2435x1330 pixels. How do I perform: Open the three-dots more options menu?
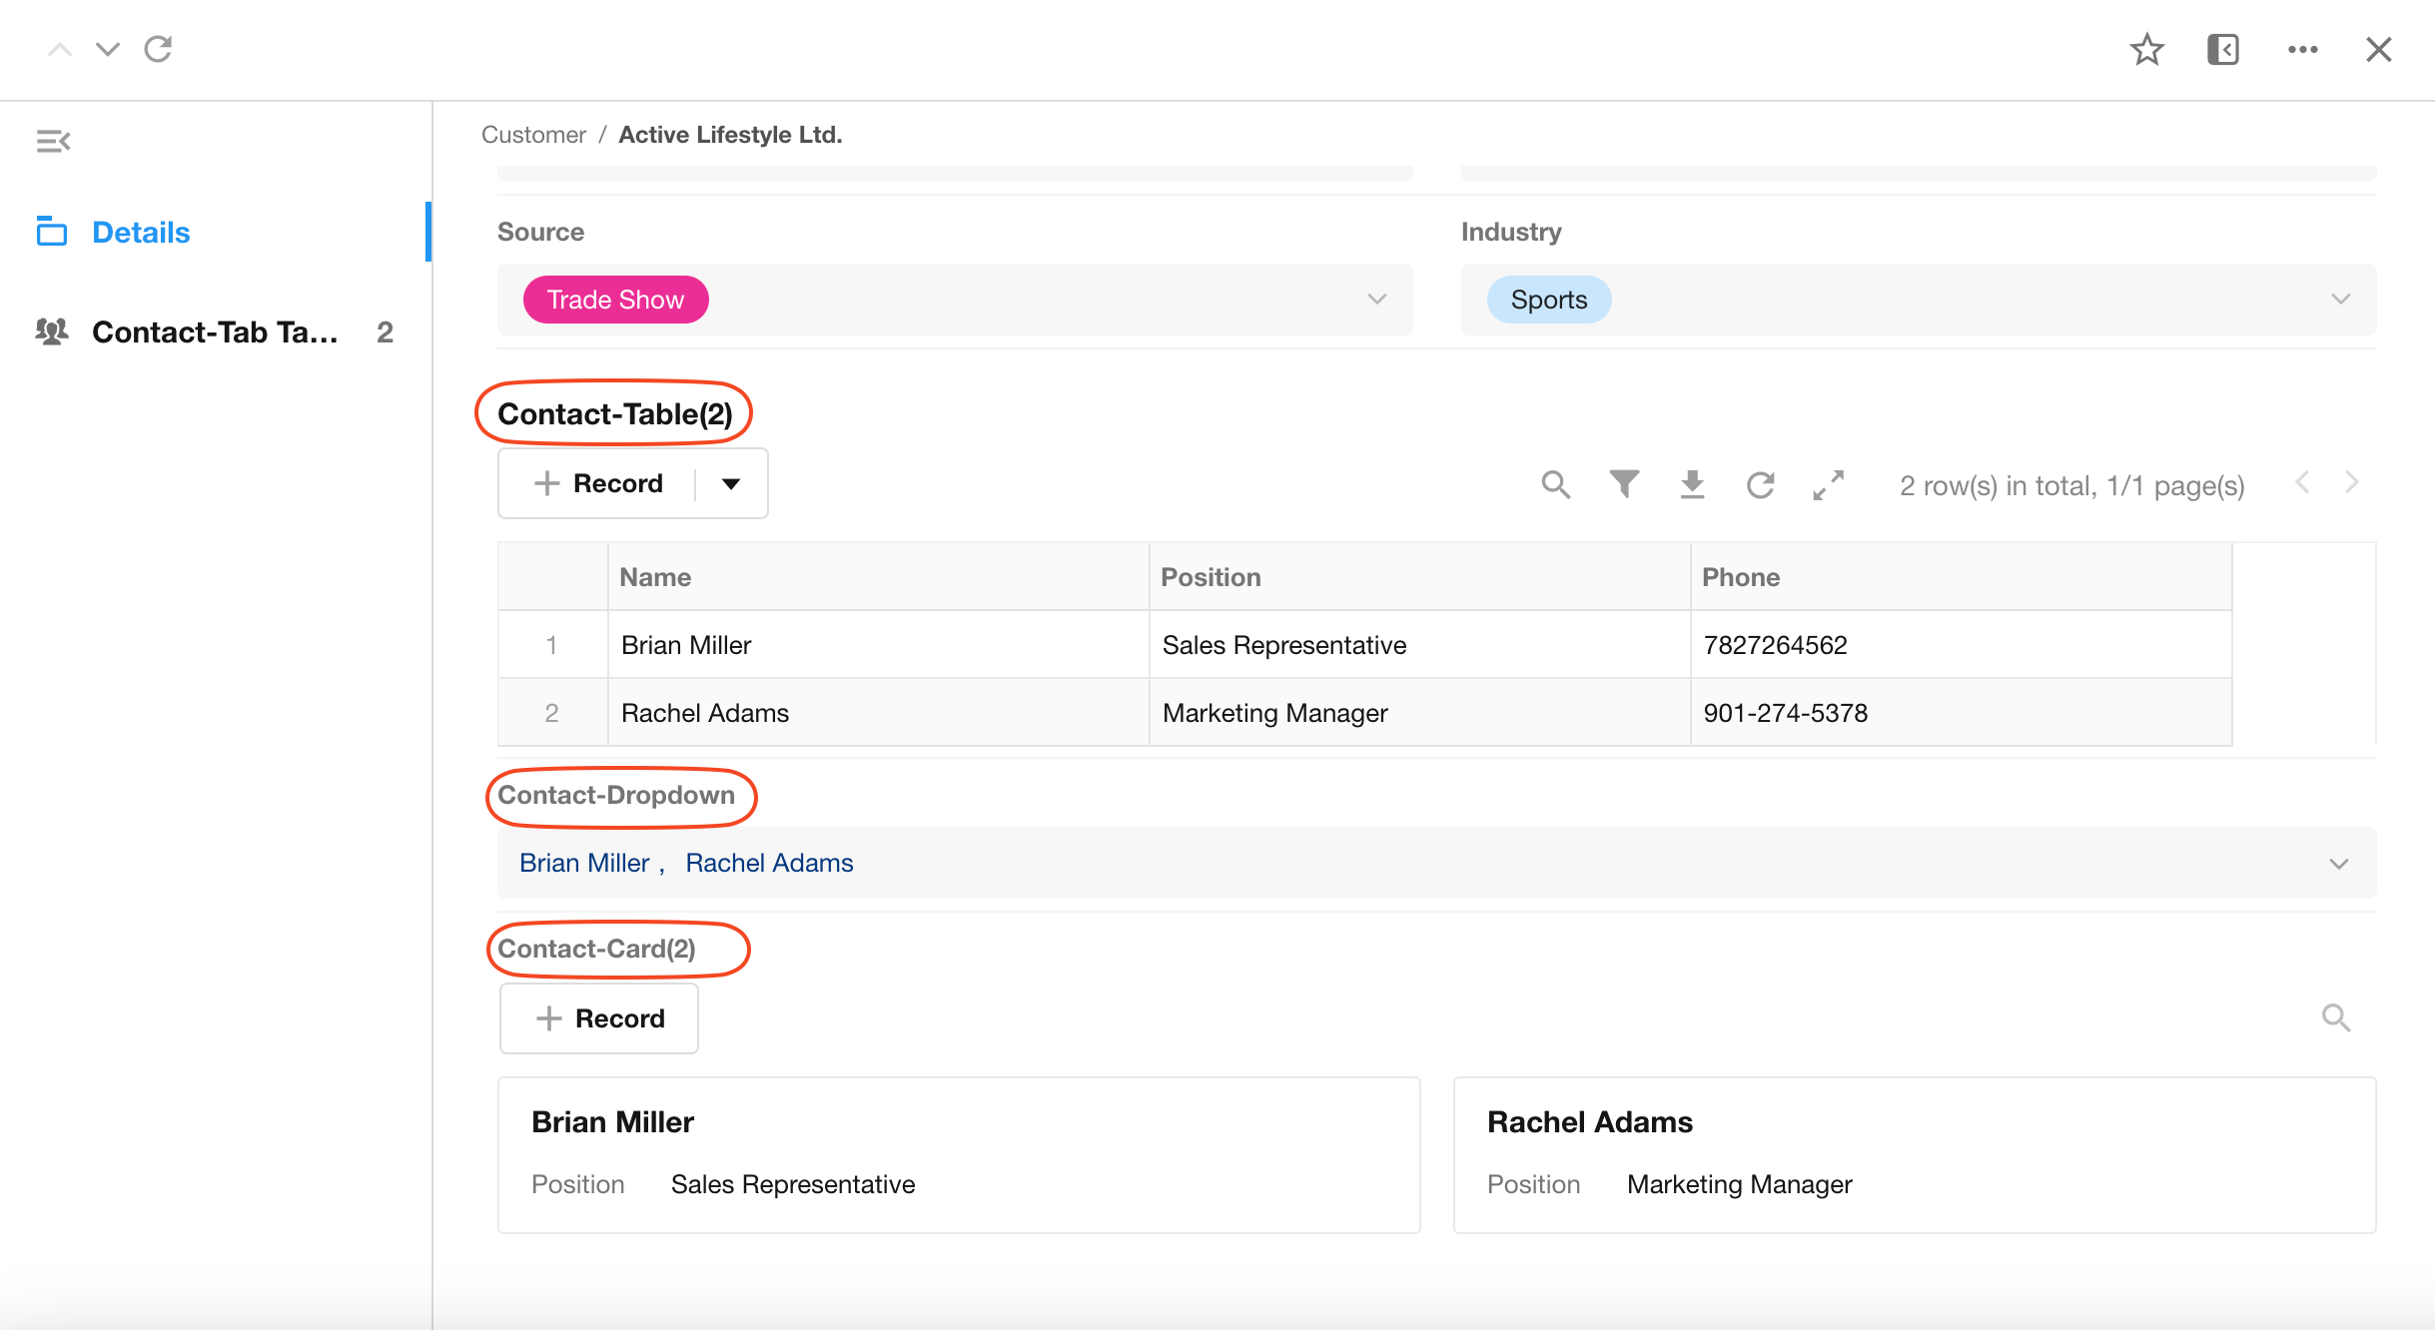coord(2302,50)
